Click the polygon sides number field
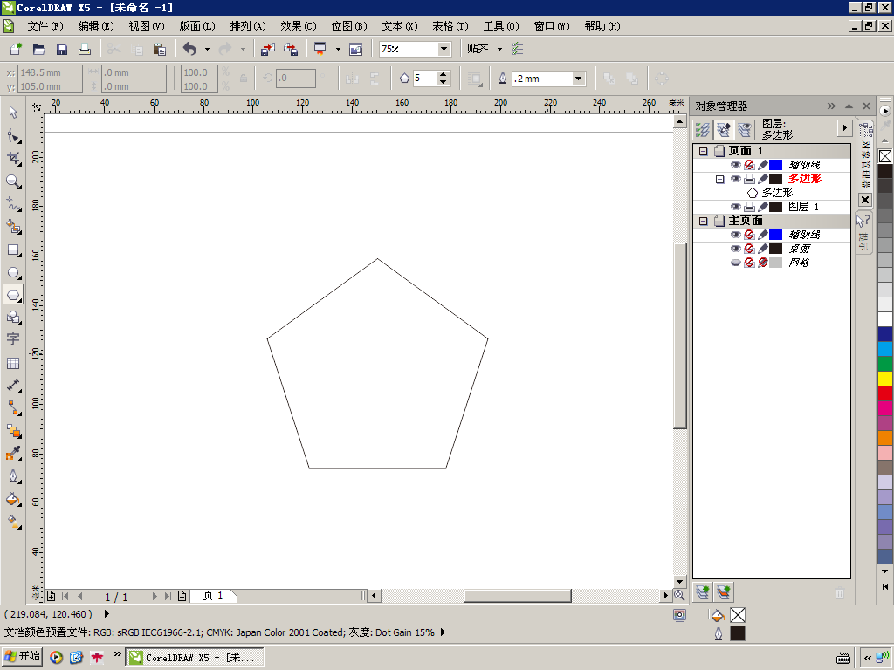 pyautogui.click(x=423, y=79)
